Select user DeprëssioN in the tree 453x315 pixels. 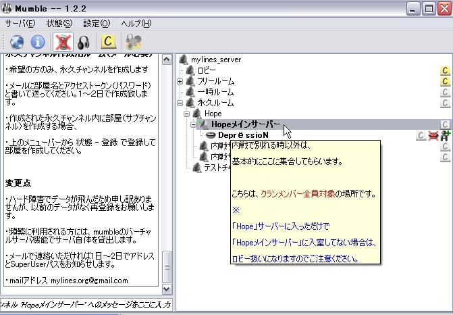click(243, 135)
